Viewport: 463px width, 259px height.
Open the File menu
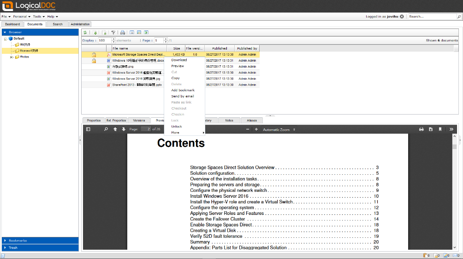[x=6, y=17]
